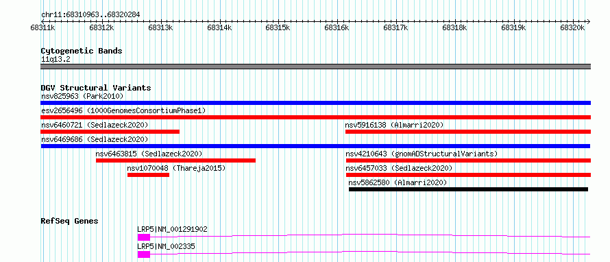Click the nsv6457033 (Sedlazeck2020) label
The height and width of the screenshot is (262, 610).
click(x=399, y=168)
